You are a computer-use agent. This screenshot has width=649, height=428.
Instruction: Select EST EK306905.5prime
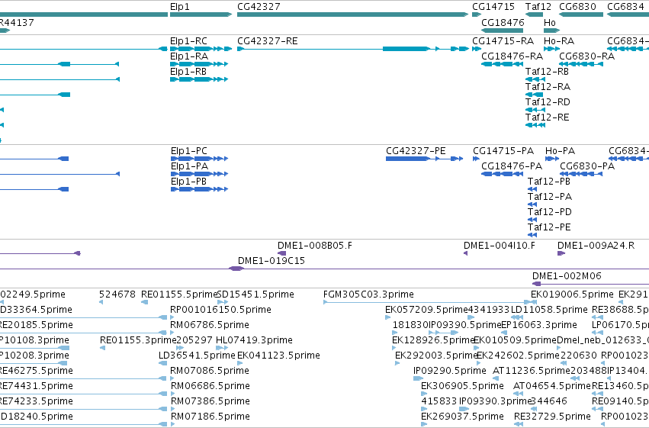tap(424, 394)
